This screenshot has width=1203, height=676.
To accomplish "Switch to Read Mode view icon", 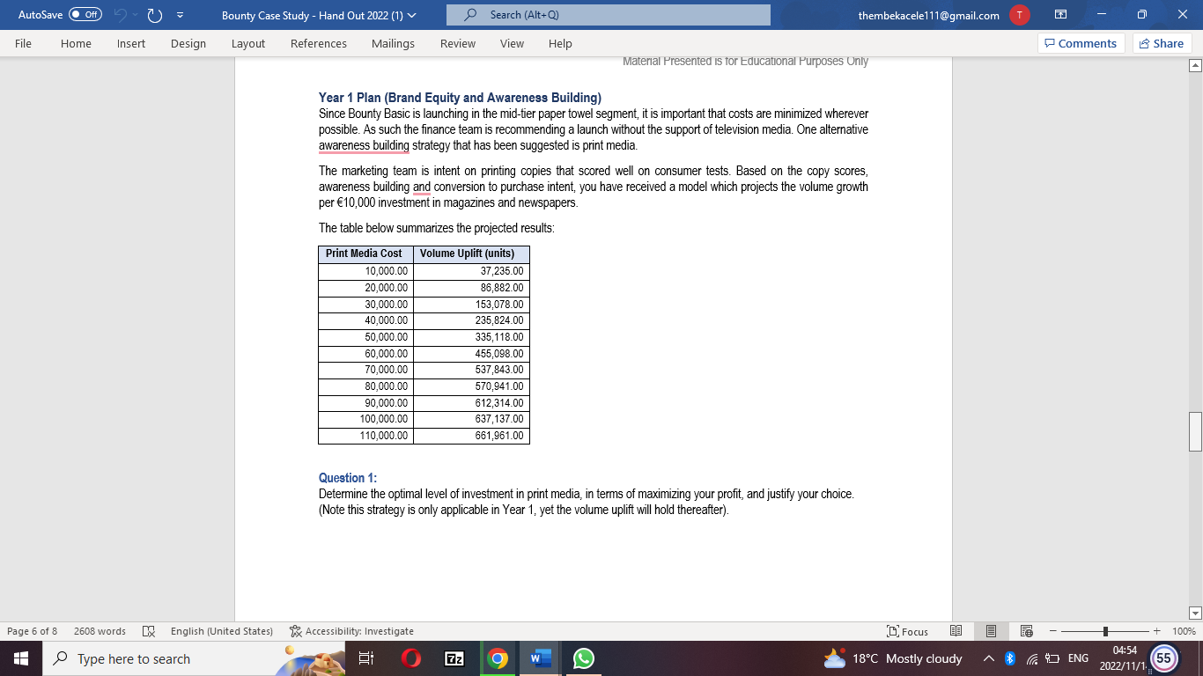I will pyautogui.click(x=956, y=631).
